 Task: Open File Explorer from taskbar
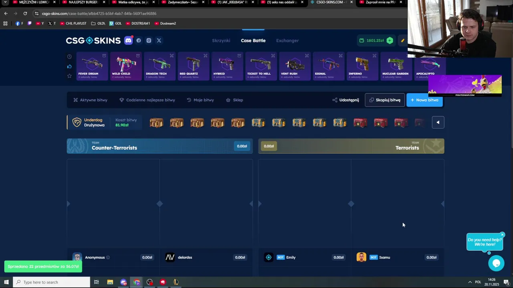tap(110, 282)
